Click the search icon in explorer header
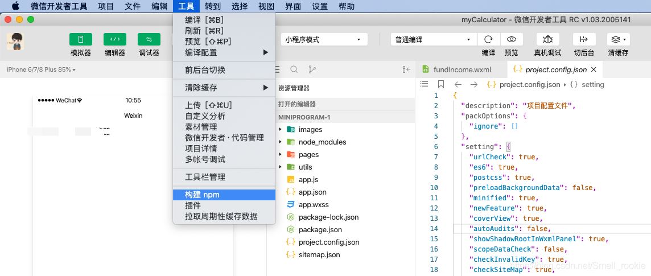The width and height of the screenshot is (651, 276). (294, 69)
